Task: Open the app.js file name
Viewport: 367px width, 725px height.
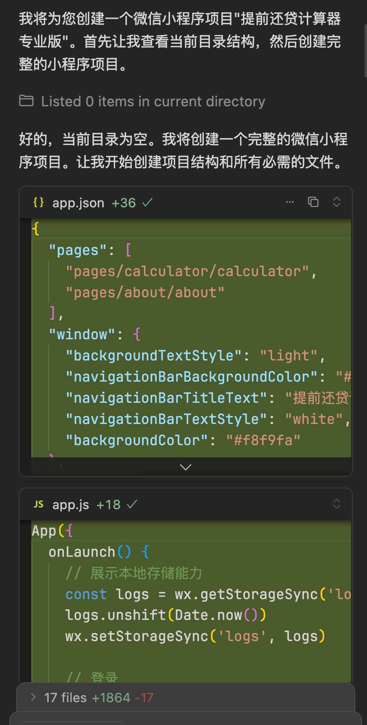Action: pyautogui.click(x=70, y=505)
